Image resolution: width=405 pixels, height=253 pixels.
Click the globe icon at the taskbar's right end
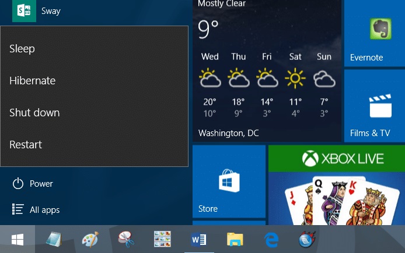point(307,239)
